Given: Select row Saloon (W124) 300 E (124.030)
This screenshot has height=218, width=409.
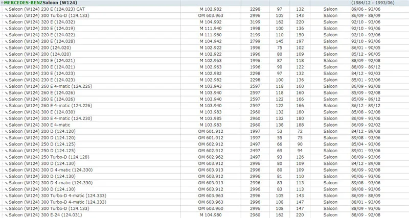Looking at the screenshot, I should click(x=204, y=112).
